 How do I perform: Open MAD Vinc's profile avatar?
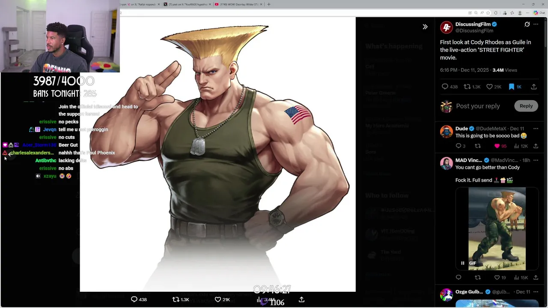(447, 163)
